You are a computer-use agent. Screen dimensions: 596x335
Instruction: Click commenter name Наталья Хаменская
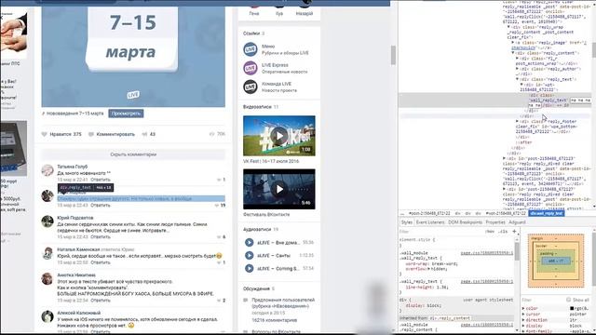point(78,249)
